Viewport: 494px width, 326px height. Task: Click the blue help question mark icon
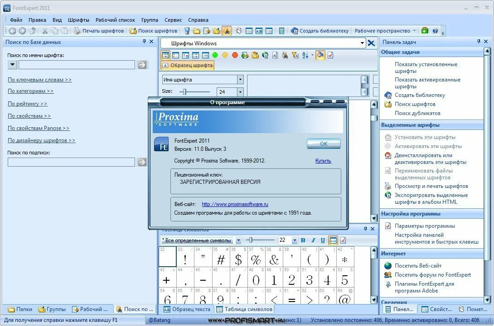tap(435, 31)
